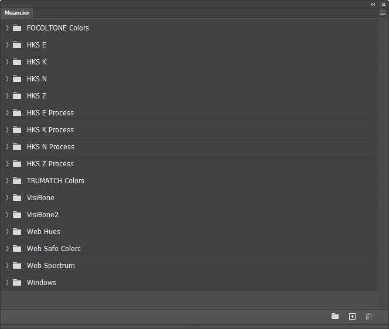389x329 pixels.
Task: Click the TRUMATCH Colors folder icon
Action: (17, 181)
